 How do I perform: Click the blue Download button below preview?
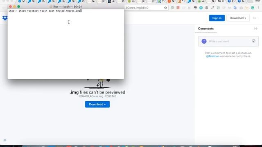coord(97,105)
